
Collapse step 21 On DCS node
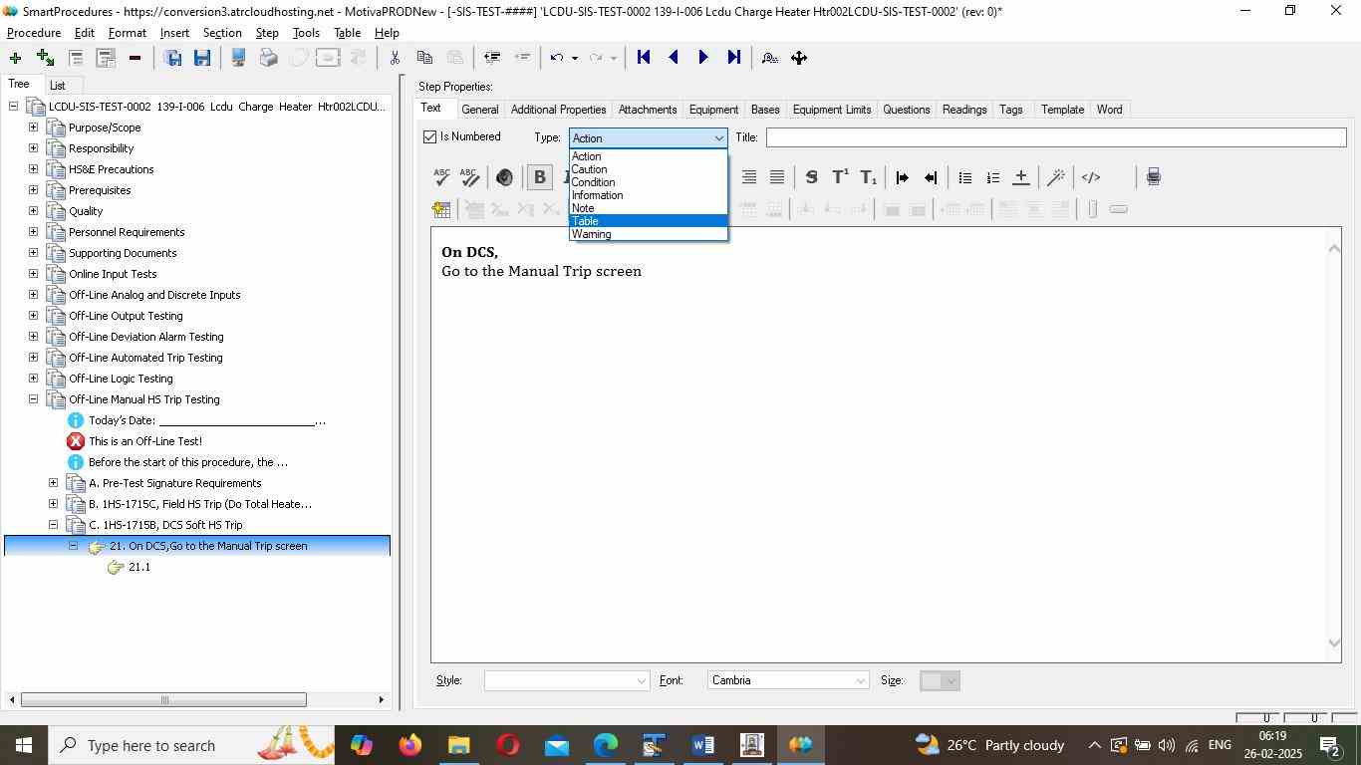tap(73, 546)
